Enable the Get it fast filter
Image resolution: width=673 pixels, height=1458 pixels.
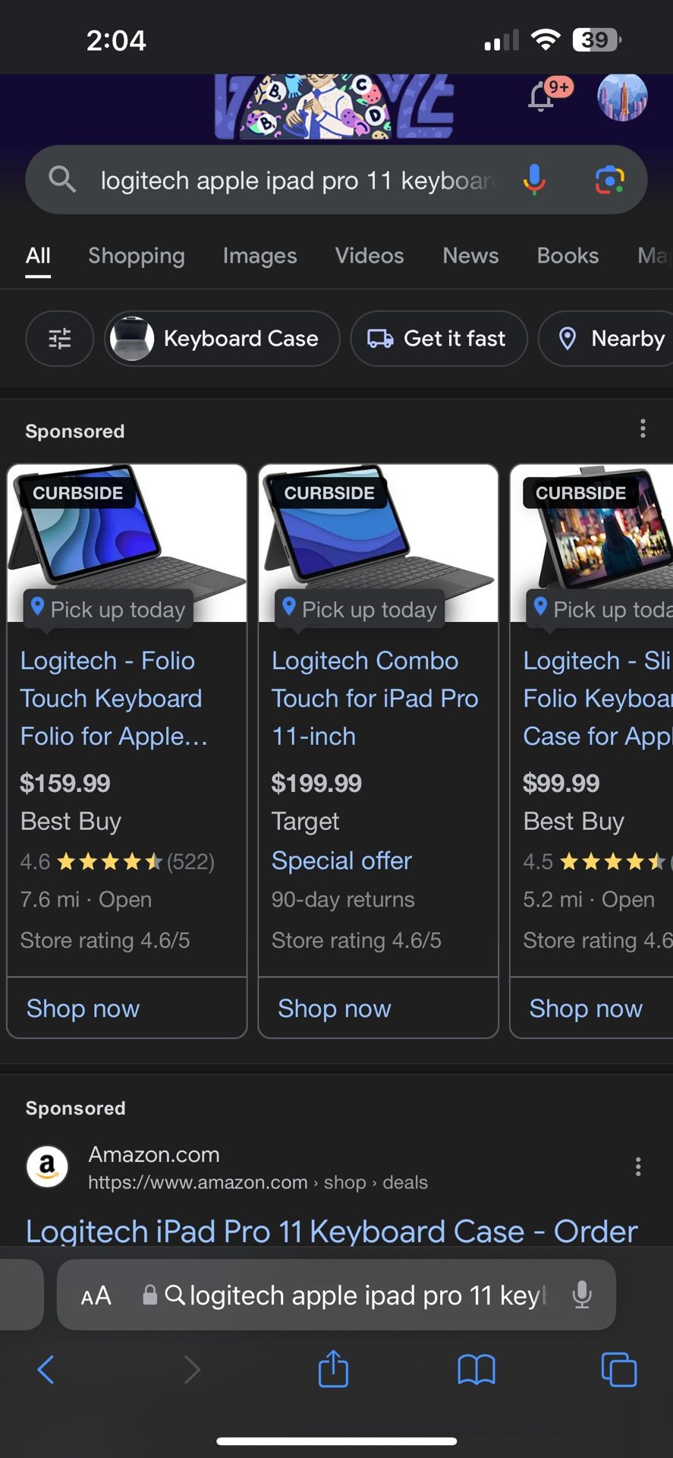click(x=439, y=339)
